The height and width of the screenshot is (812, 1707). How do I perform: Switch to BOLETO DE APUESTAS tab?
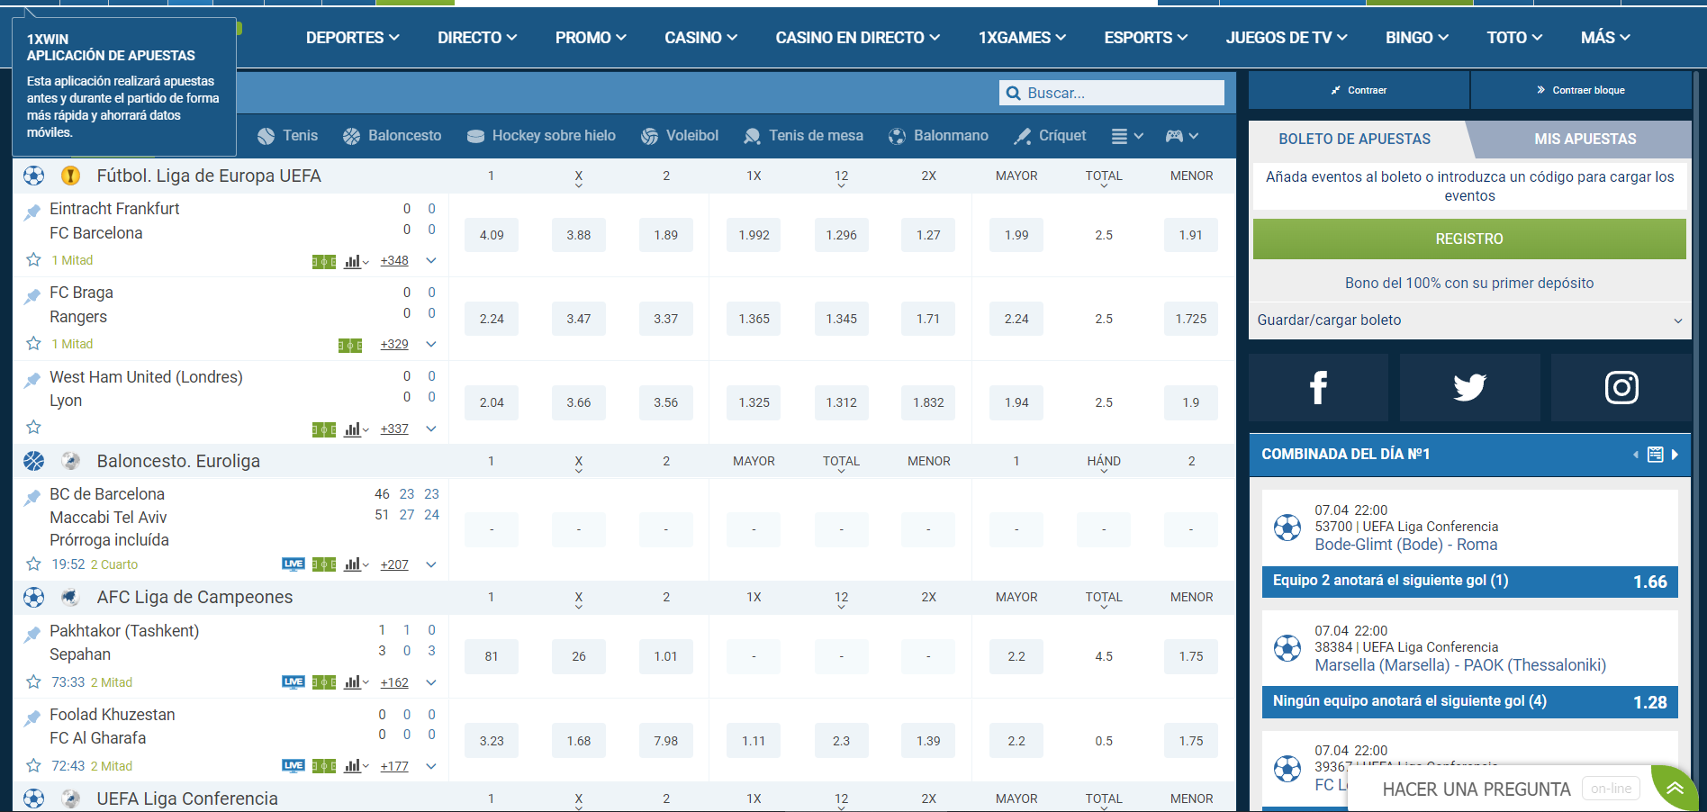(x=1354, y=140)
